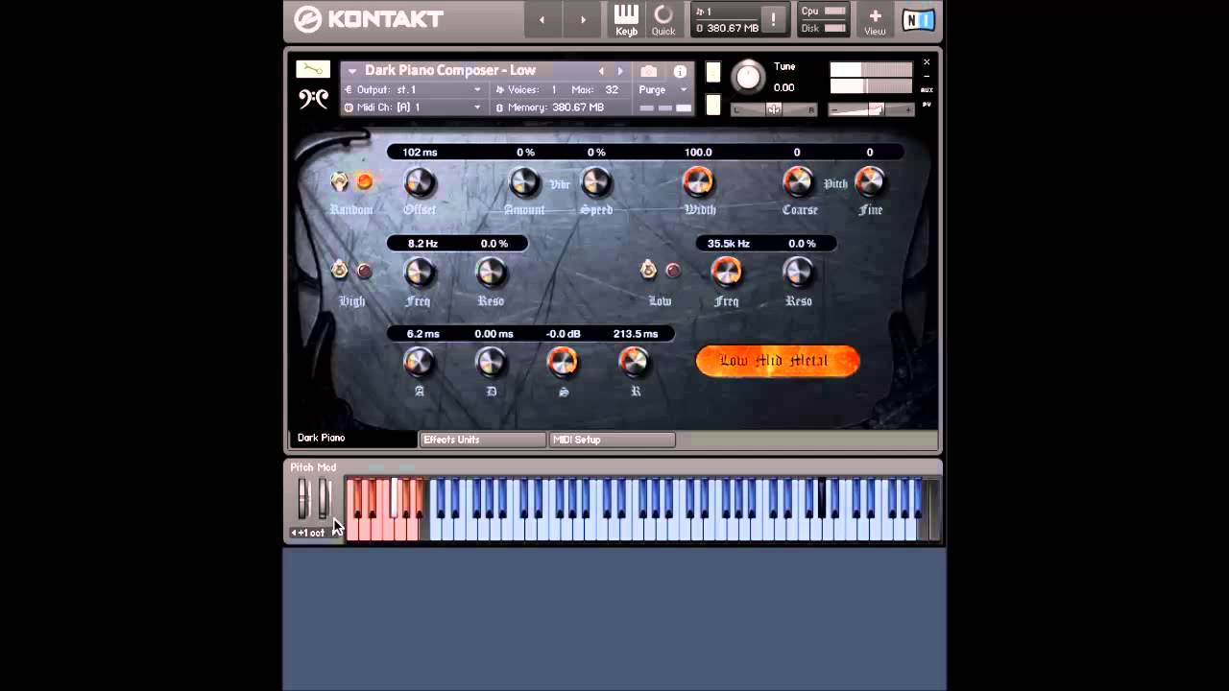Screen dimensions: 1229x691
Task: Toggle the High filter switch
Action: tap(339, 271)
